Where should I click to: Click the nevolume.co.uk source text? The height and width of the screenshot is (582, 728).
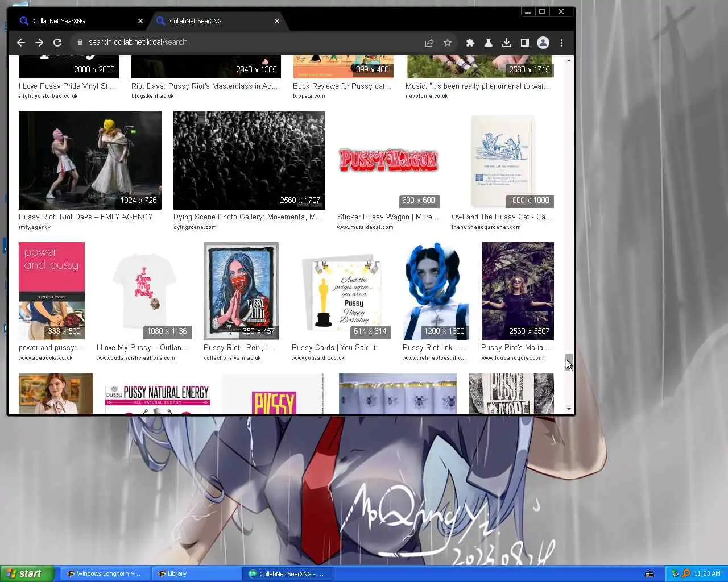427,96
